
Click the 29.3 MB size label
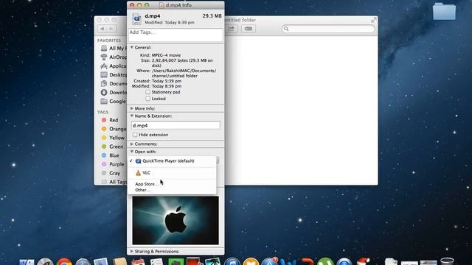click(212, 16)
